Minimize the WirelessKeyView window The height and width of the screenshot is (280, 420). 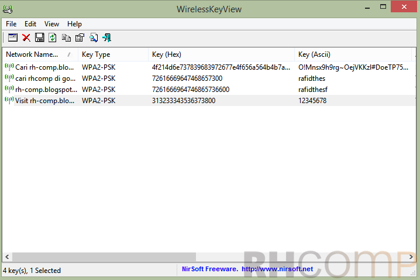point(367,7)
